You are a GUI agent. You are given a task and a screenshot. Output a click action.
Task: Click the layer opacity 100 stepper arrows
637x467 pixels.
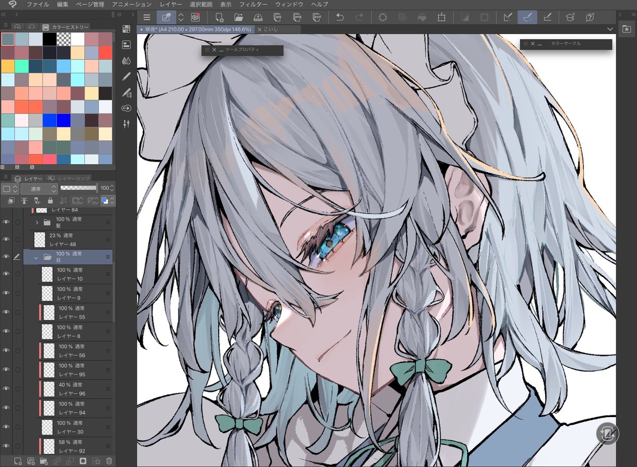tap(113, 188)
